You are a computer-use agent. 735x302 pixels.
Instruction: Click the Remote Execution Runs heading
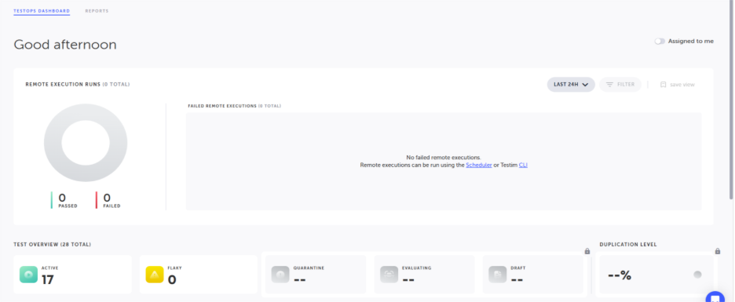78,85
